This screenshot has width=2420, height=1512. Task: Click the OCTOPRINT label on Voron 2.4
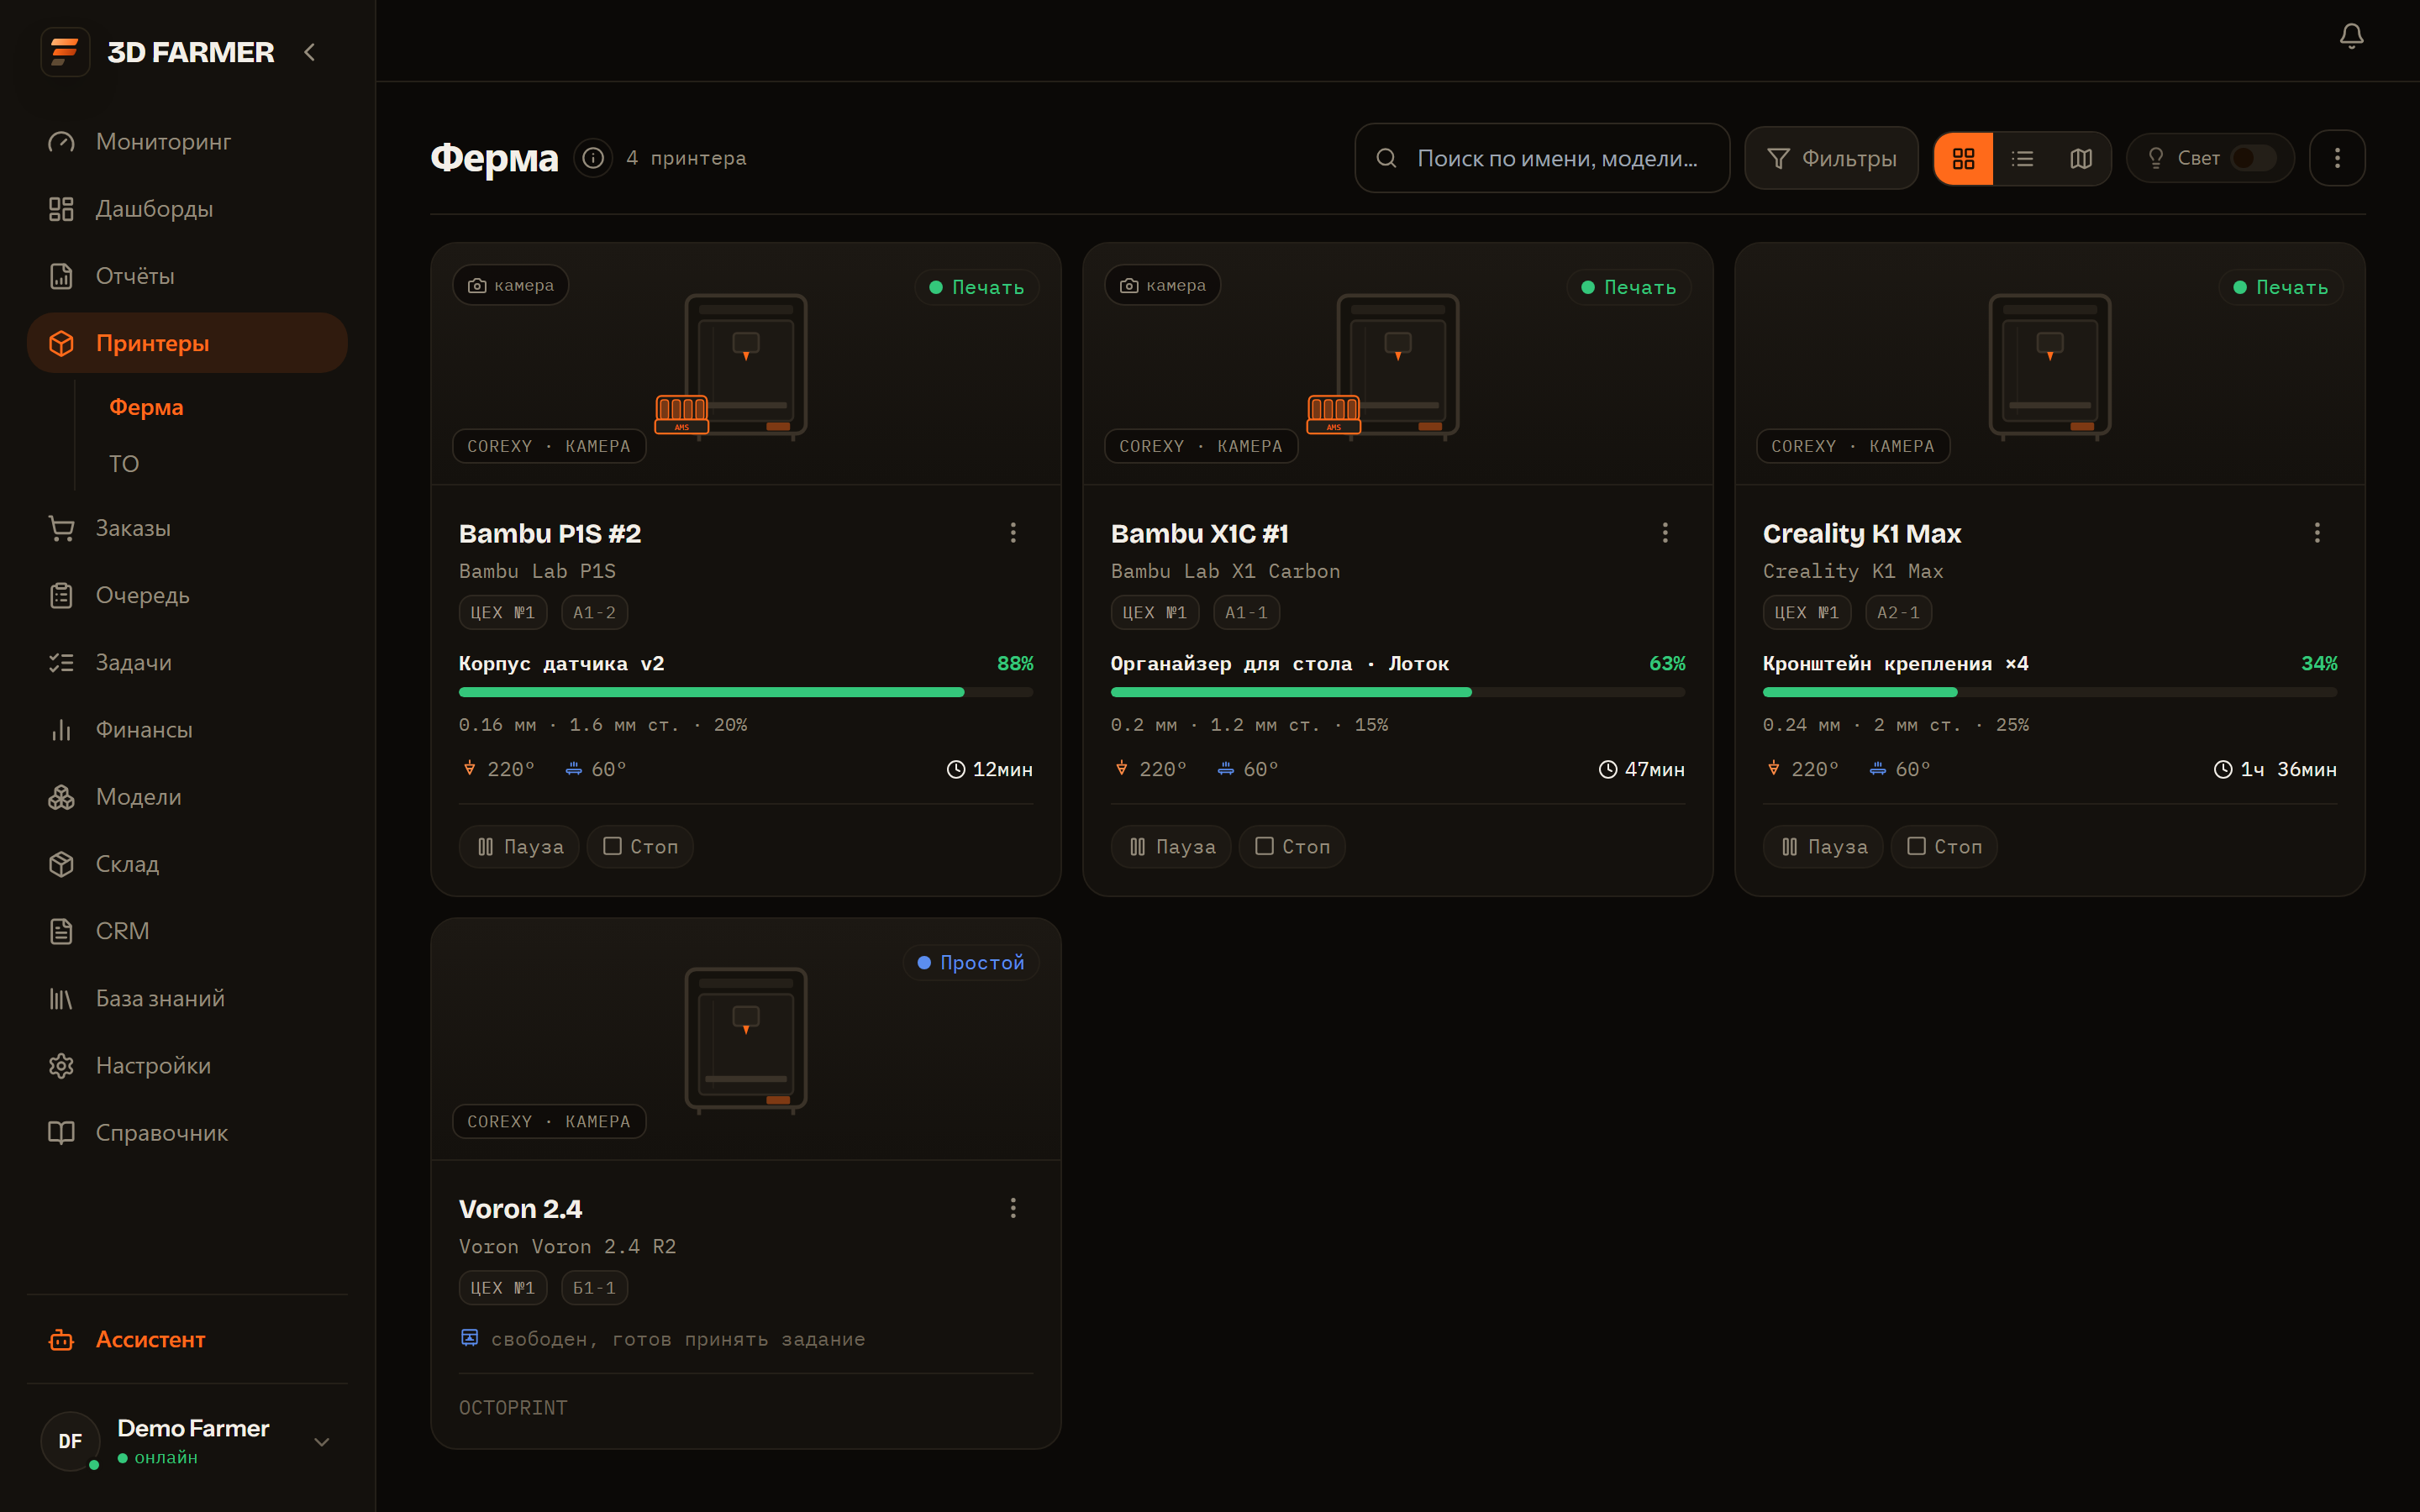pyautogui.click(x=513, y=1408)
